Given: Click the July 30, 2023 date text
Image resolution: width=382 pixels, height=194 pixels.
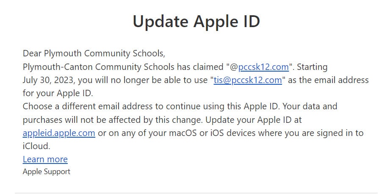Looking at the screenshot, I should click(48, 80).
